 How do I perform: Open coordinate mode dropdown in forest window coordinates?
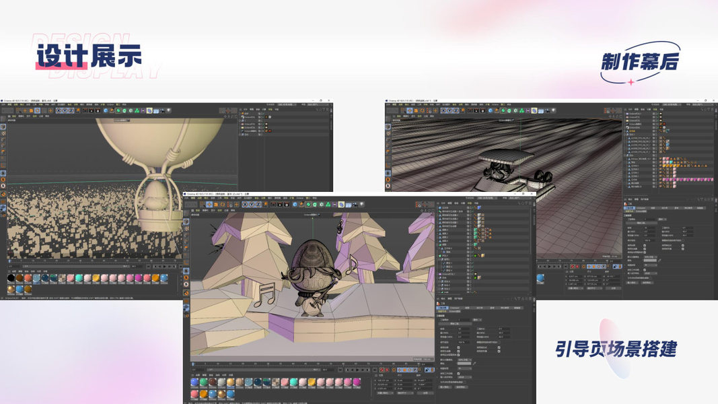(385, 393)
